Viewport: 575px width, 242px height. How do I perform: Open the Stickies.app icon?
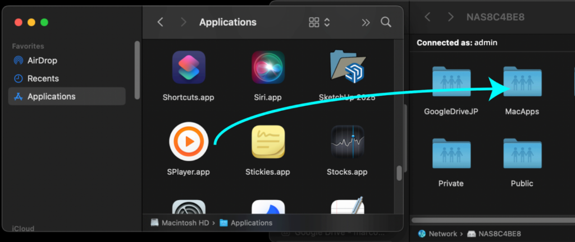tap(268, 142)
